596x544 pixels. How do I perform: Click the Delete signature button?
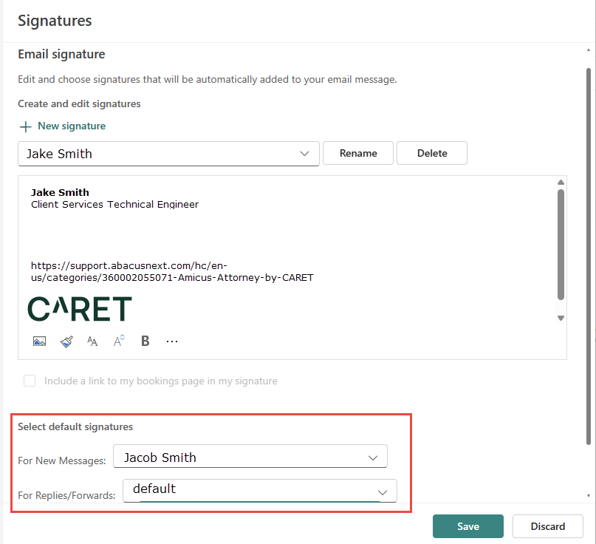point(432,153)
